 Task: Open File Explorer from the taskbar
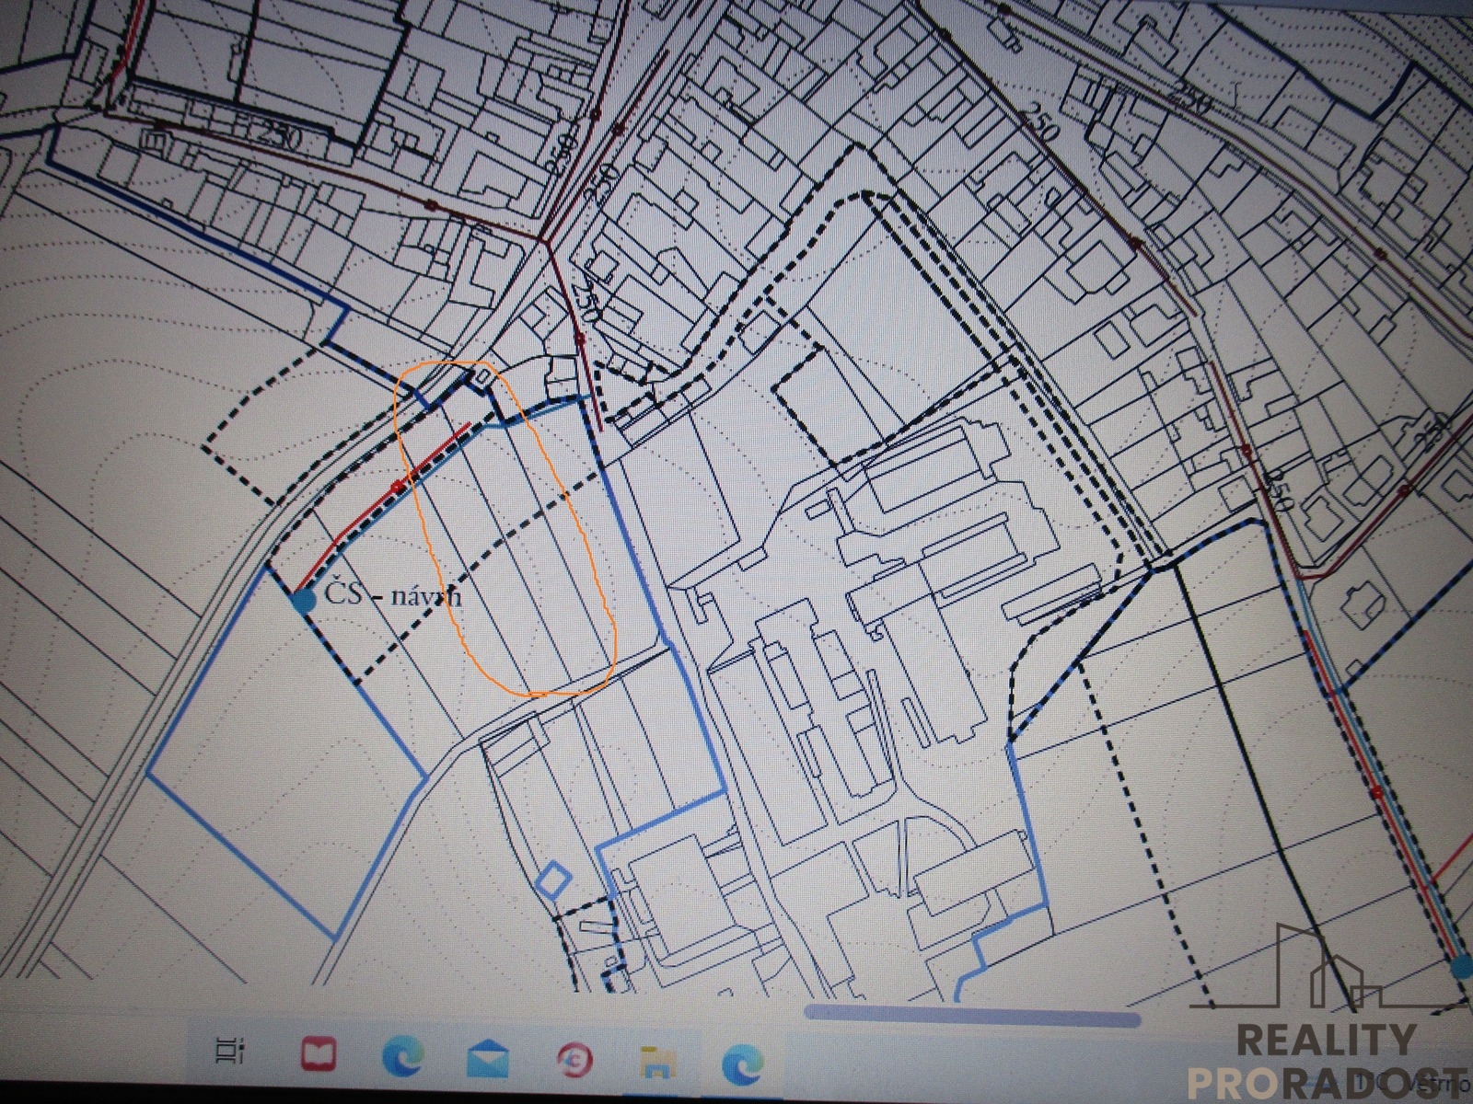click(656, 1063)
